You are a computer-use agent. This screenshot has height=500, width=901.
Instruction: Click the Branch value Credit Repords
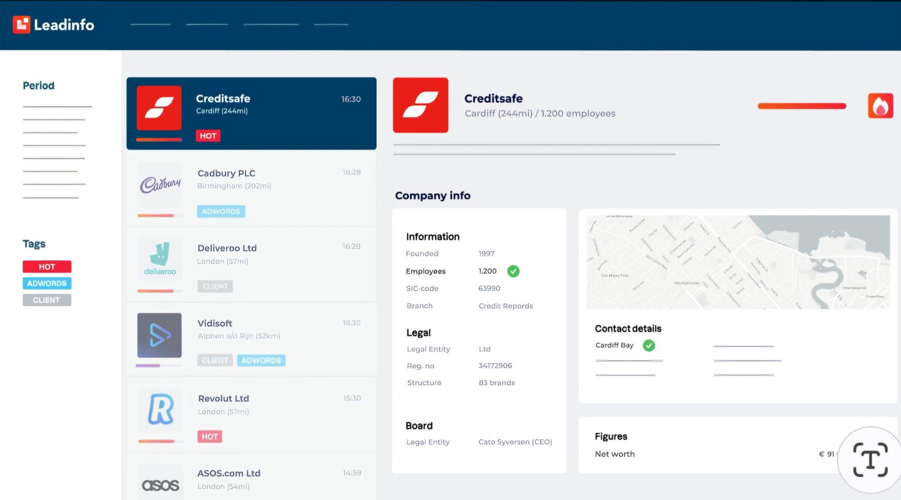506,306
